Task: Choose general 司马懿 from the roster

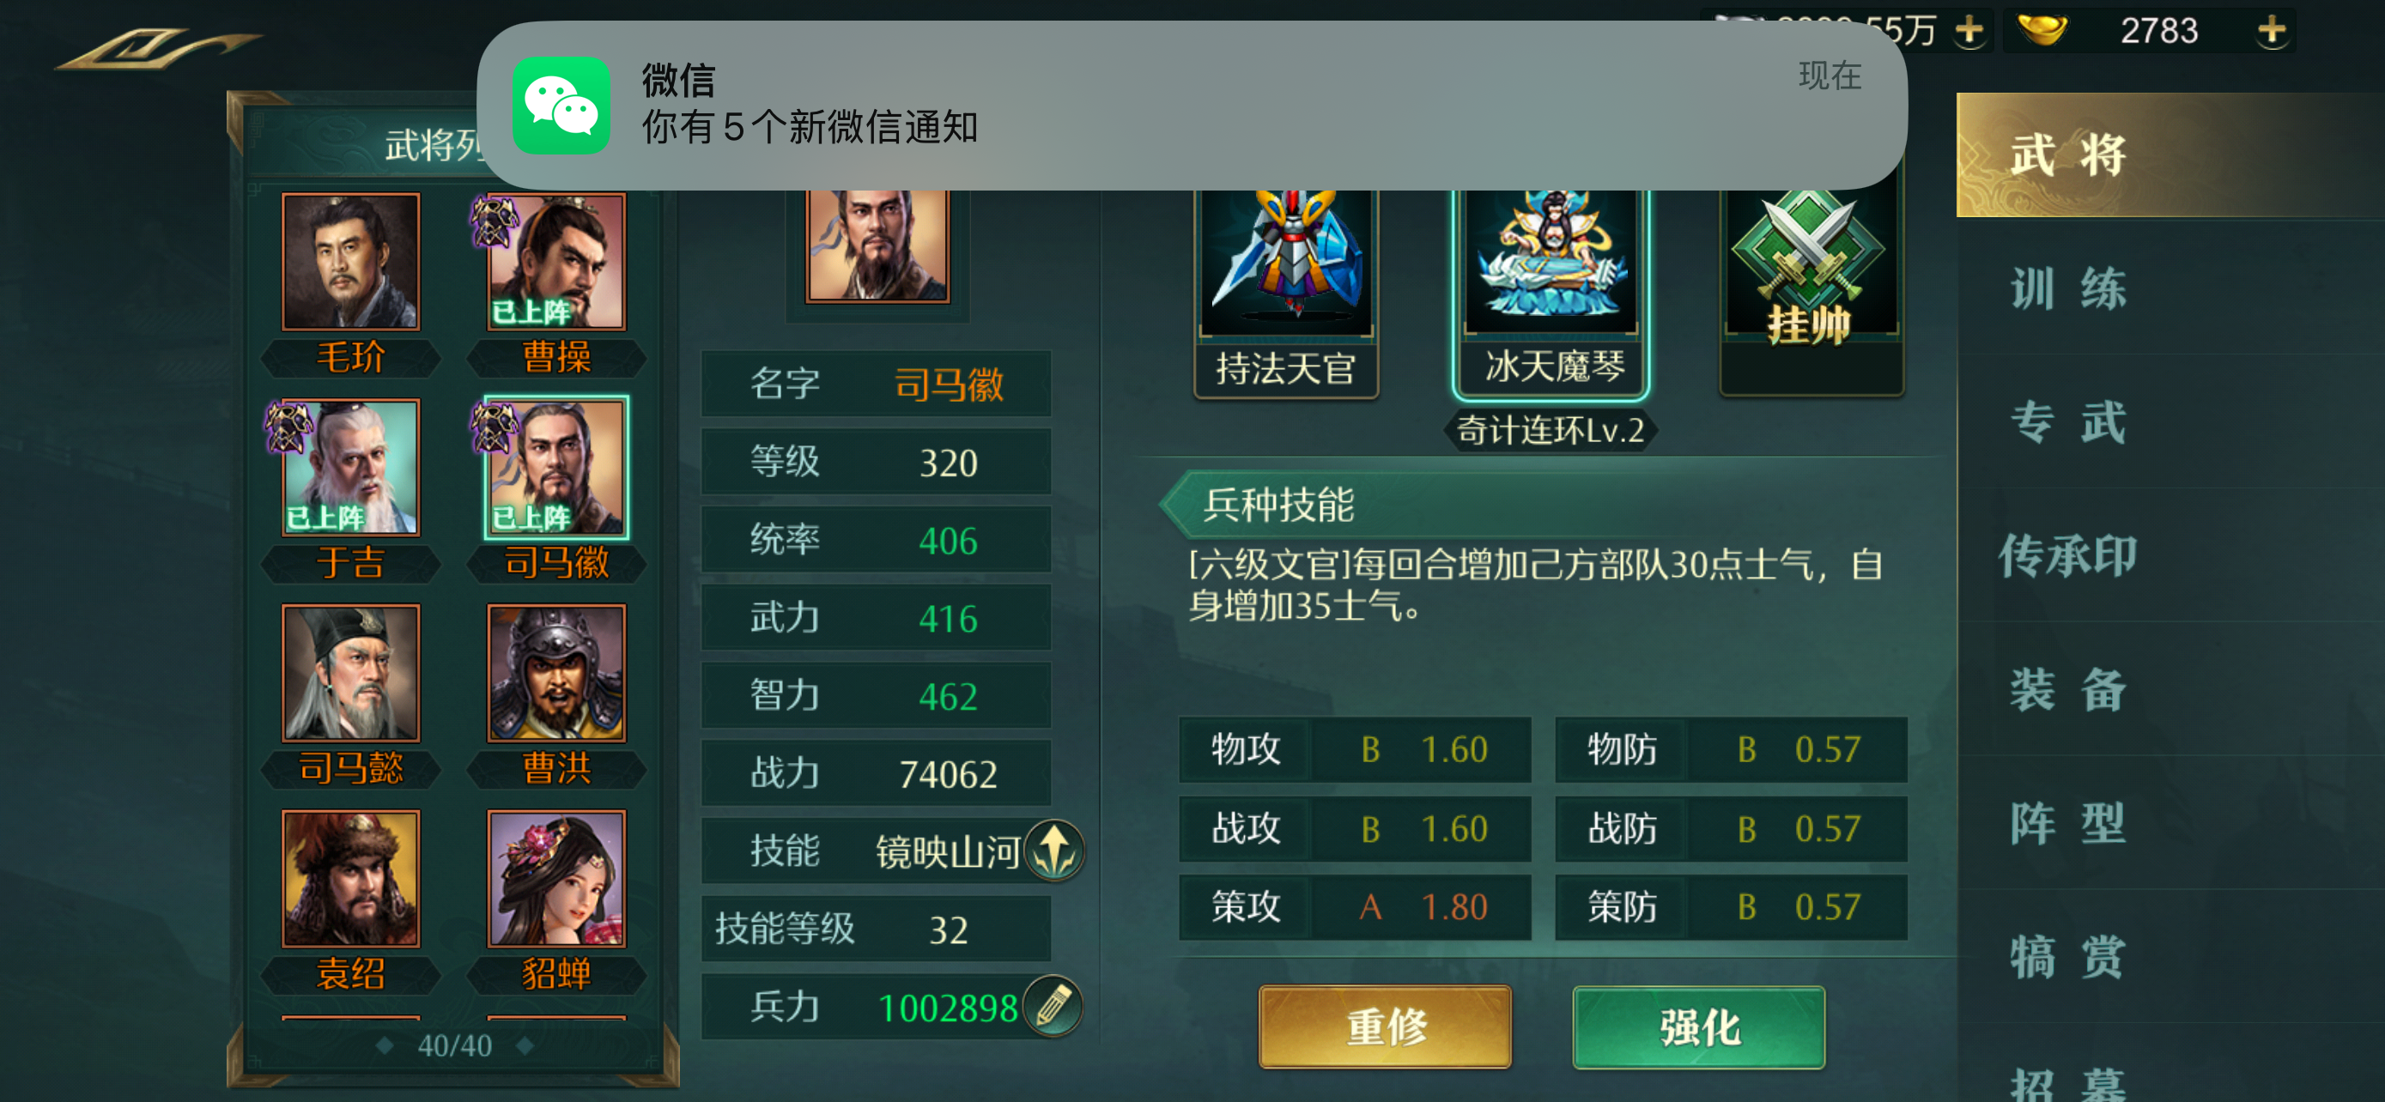Action: 351,673
